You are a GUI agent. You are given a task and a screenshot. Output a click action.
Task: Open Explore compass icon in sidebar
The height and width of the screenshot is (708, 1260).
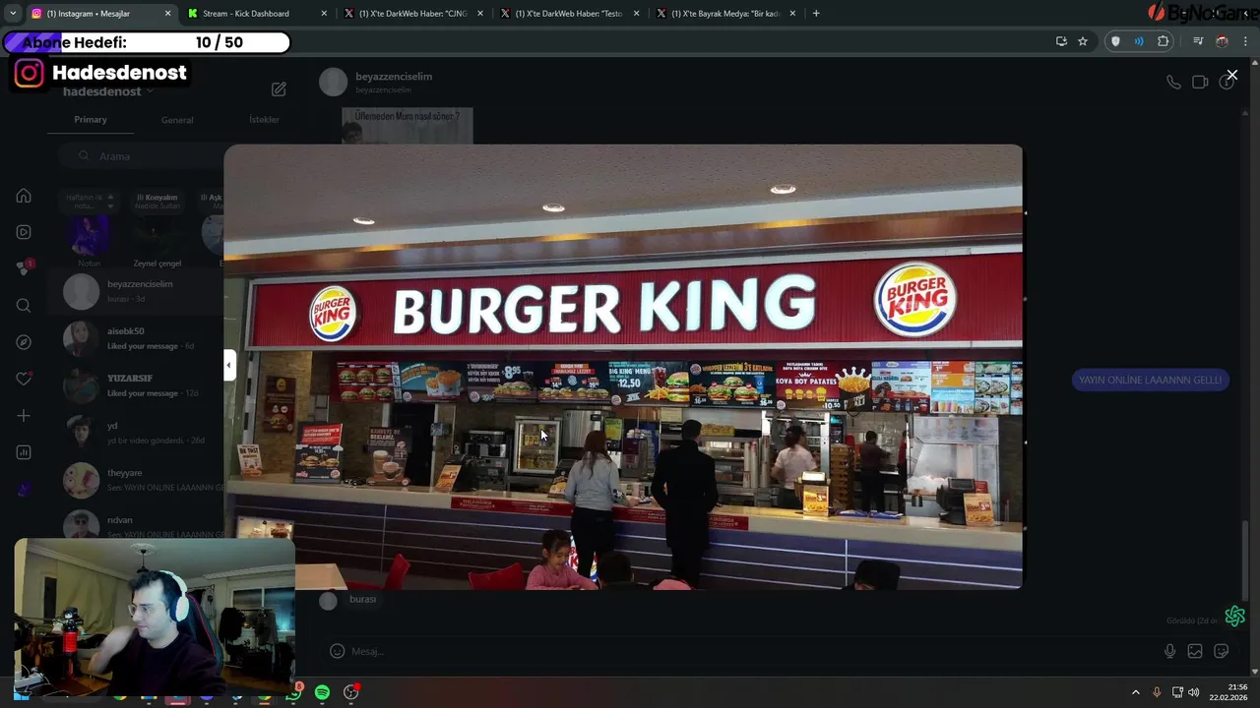24,342
